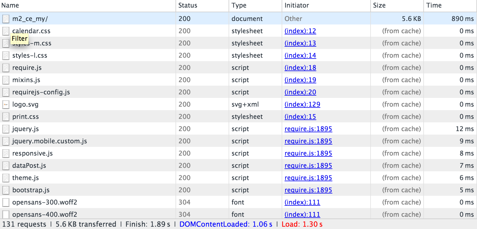Select the calendar.css request name
This screenshot has height=229, width=477.
coord(31,31)
